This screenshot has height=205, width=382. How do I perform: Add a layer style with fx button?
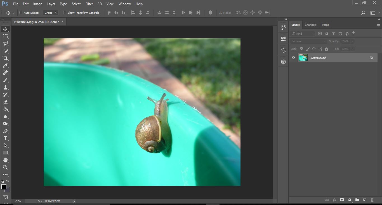tap(334, 200)
